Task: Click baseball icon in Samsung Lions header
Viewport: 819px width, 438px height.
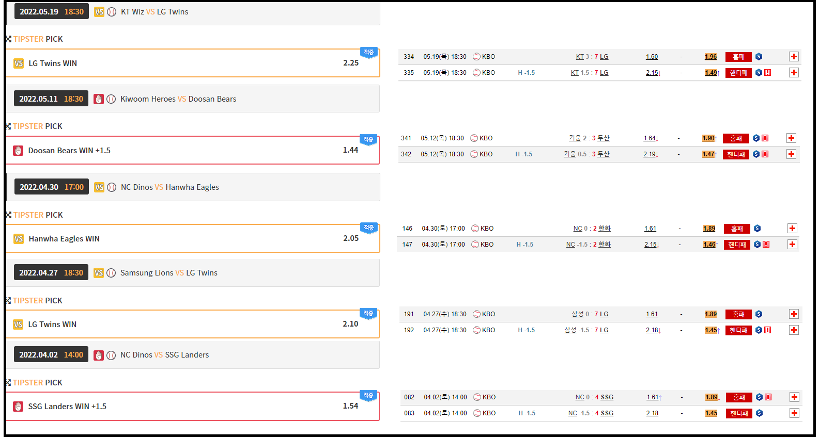Action: pos(111,273)
